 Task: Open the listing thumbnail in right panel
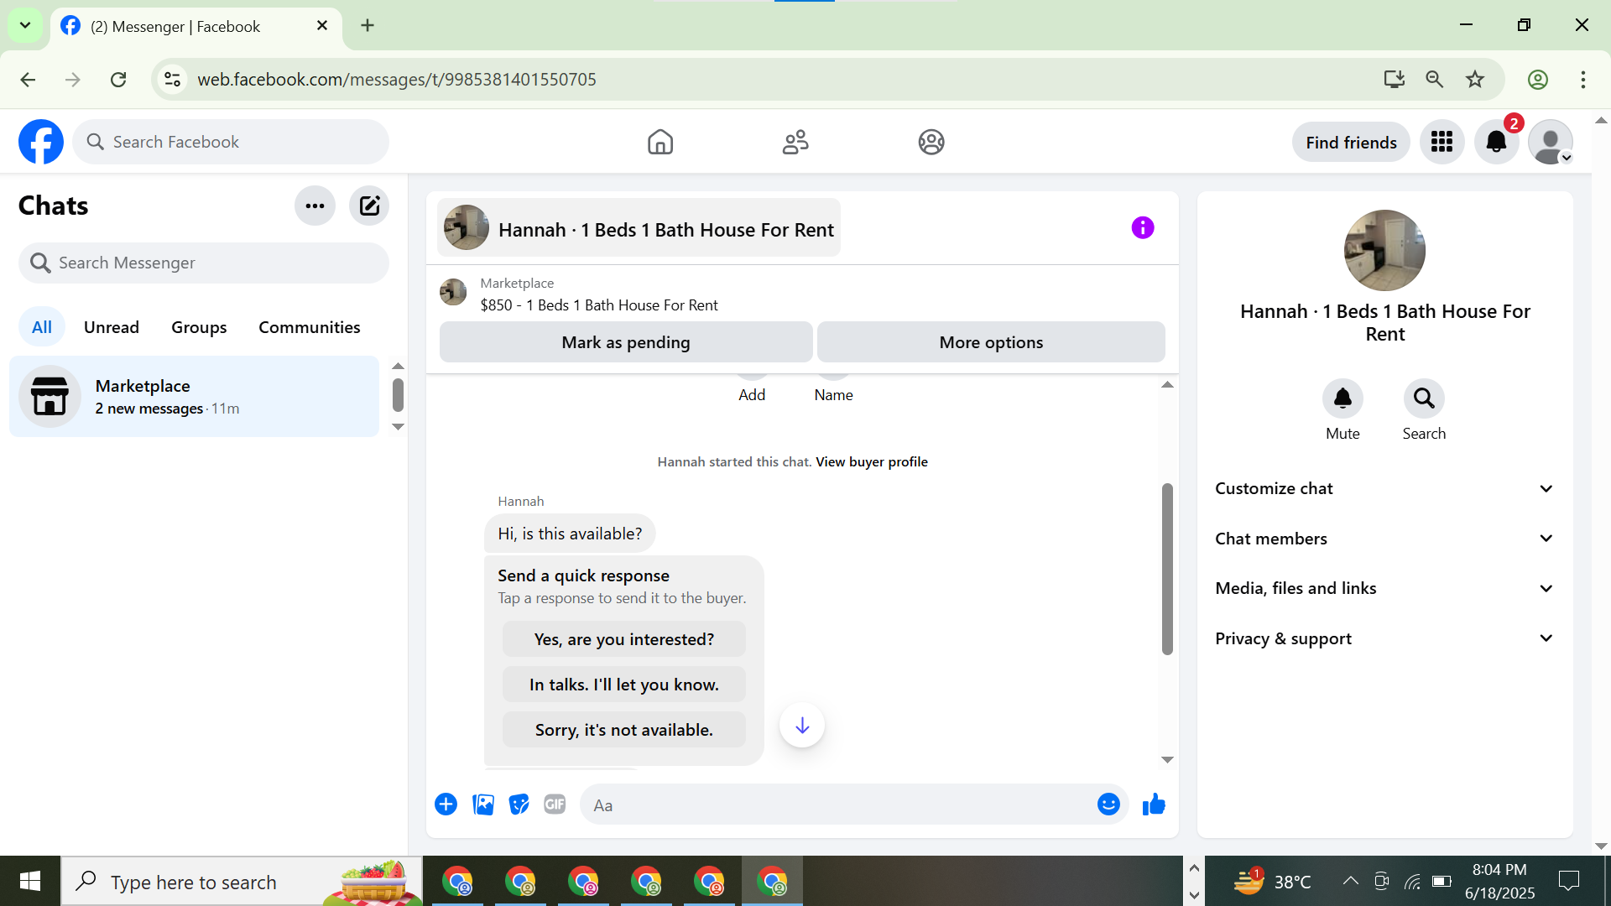1384,250
